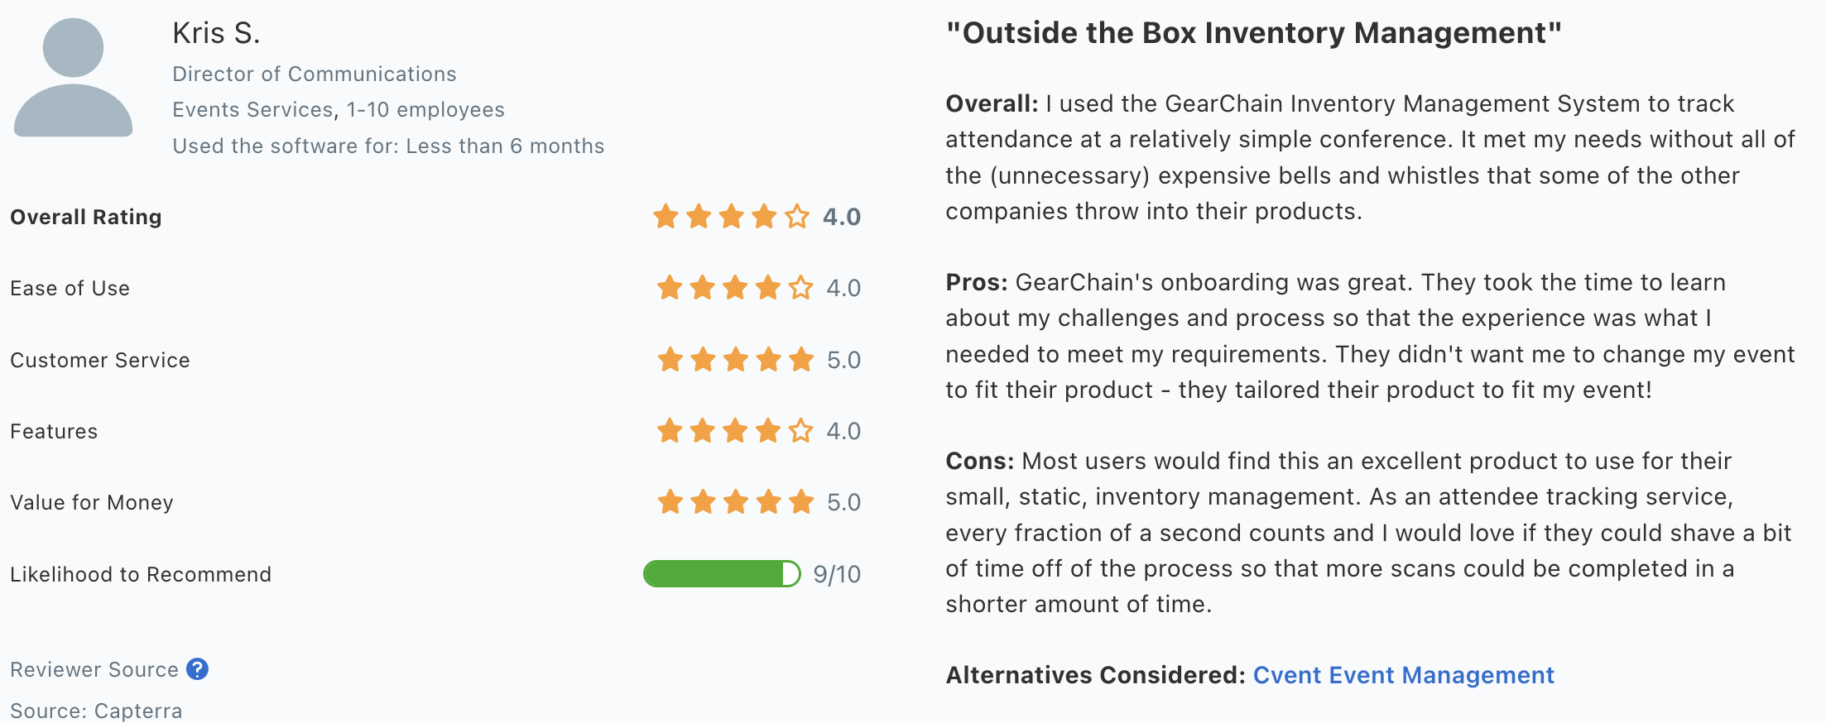Click the Pros heading in the review
1826x723 pixels.
[976, 282]
